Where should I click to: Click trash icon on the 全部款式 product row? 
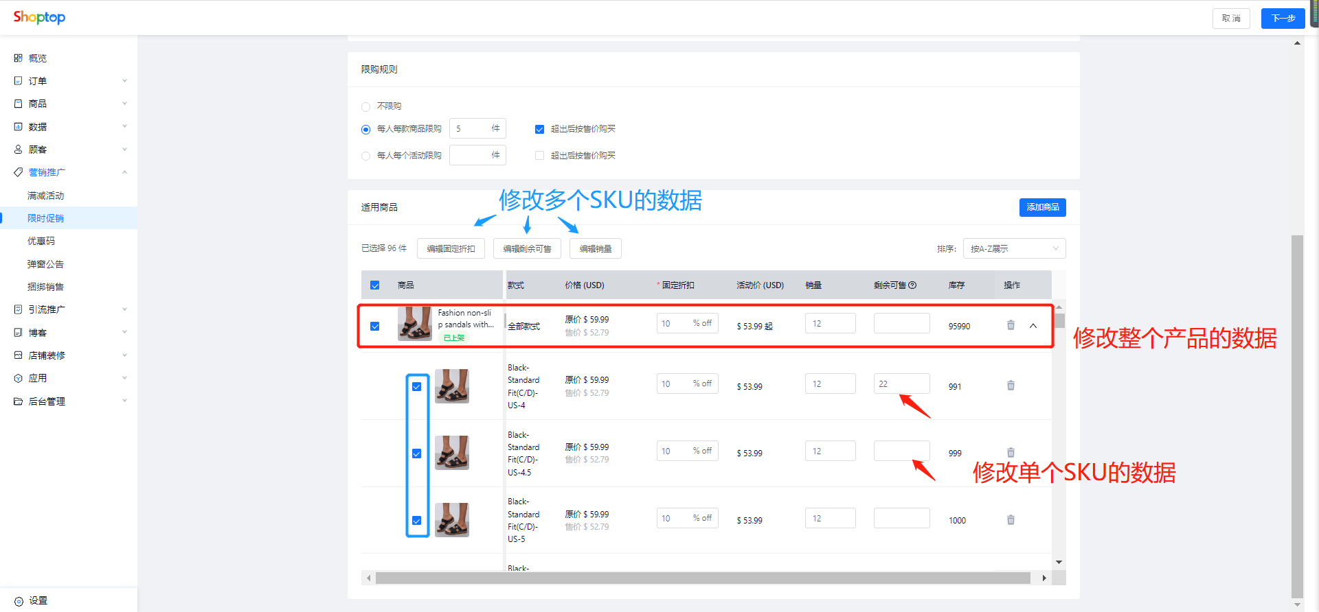1011,325
